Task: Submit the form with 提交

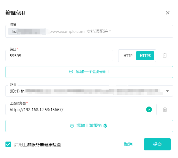Action: click(x=157, y=144)
